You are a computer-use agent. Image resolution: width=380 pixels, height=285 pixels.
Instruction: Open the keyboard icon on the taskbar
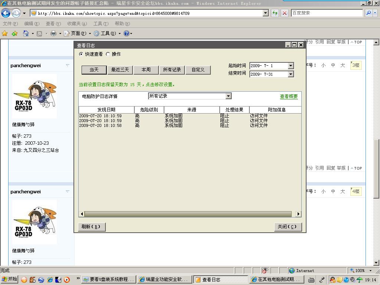(x=311, y=280)
